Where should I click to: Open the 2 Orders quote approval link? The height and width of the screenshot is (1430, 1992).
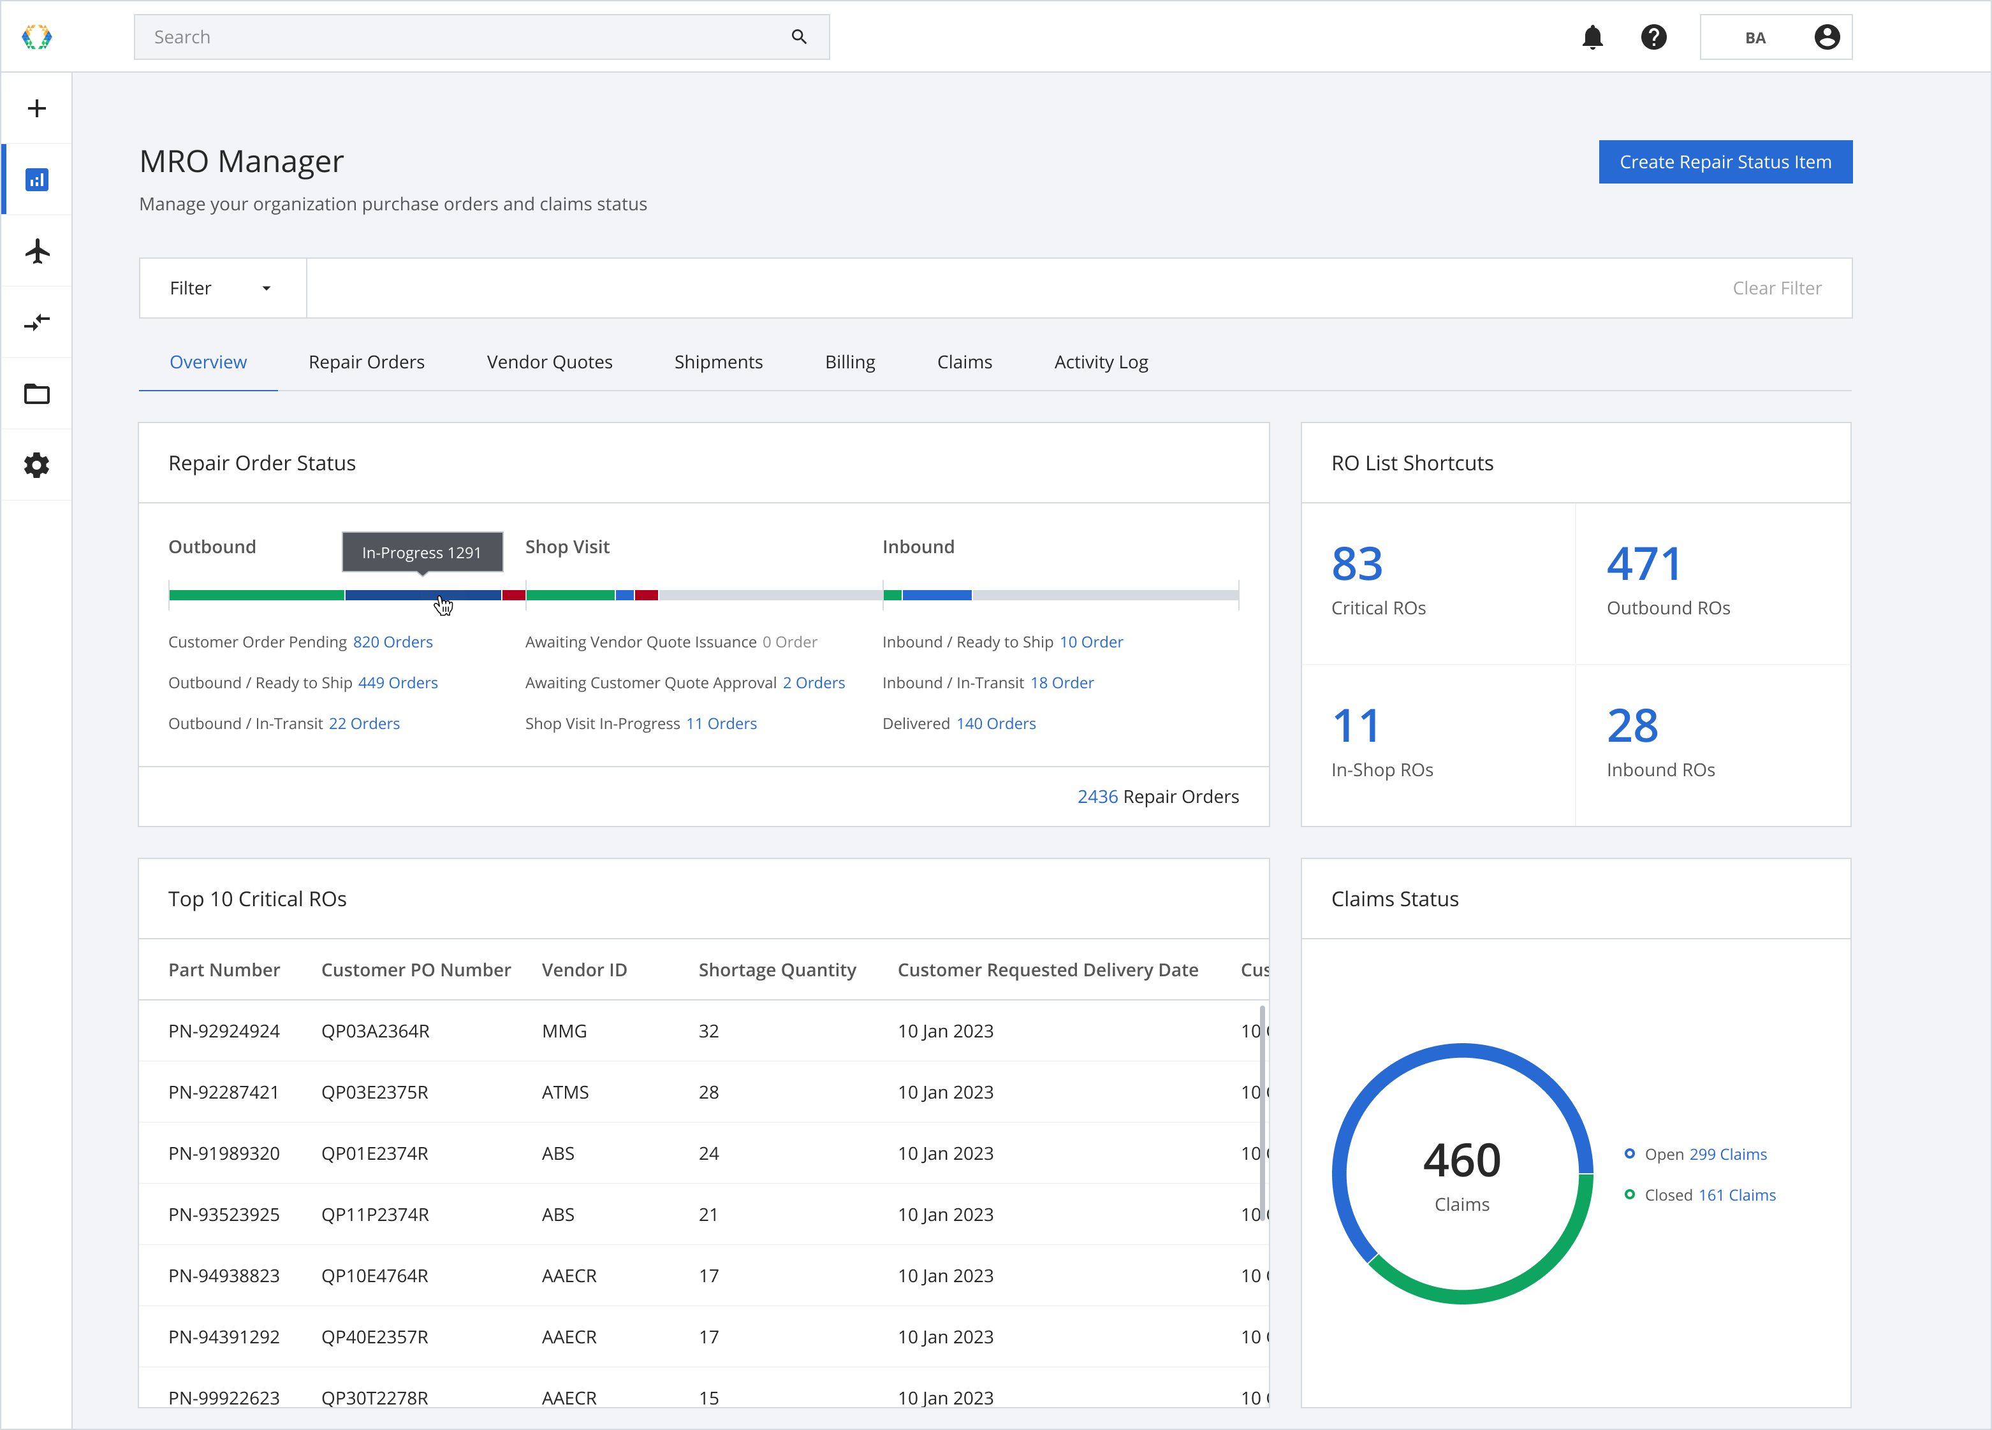[x=814, y=682]
